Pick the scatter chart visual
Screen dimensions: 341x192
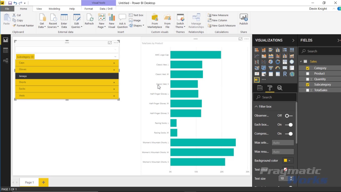(264, 62)
